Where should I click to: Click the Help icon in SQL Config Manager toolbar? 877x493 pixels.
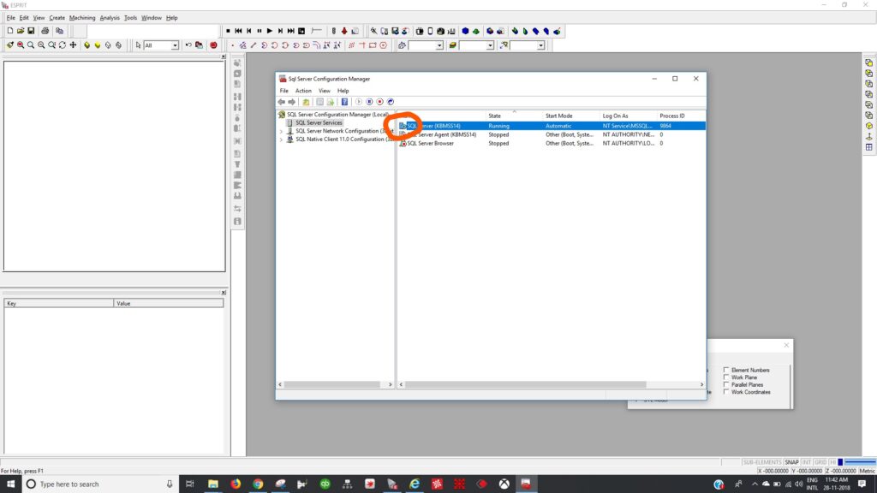point(344,102)
